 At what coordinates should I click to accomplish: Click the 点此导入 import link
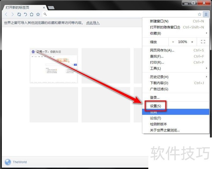click(93, 23)
